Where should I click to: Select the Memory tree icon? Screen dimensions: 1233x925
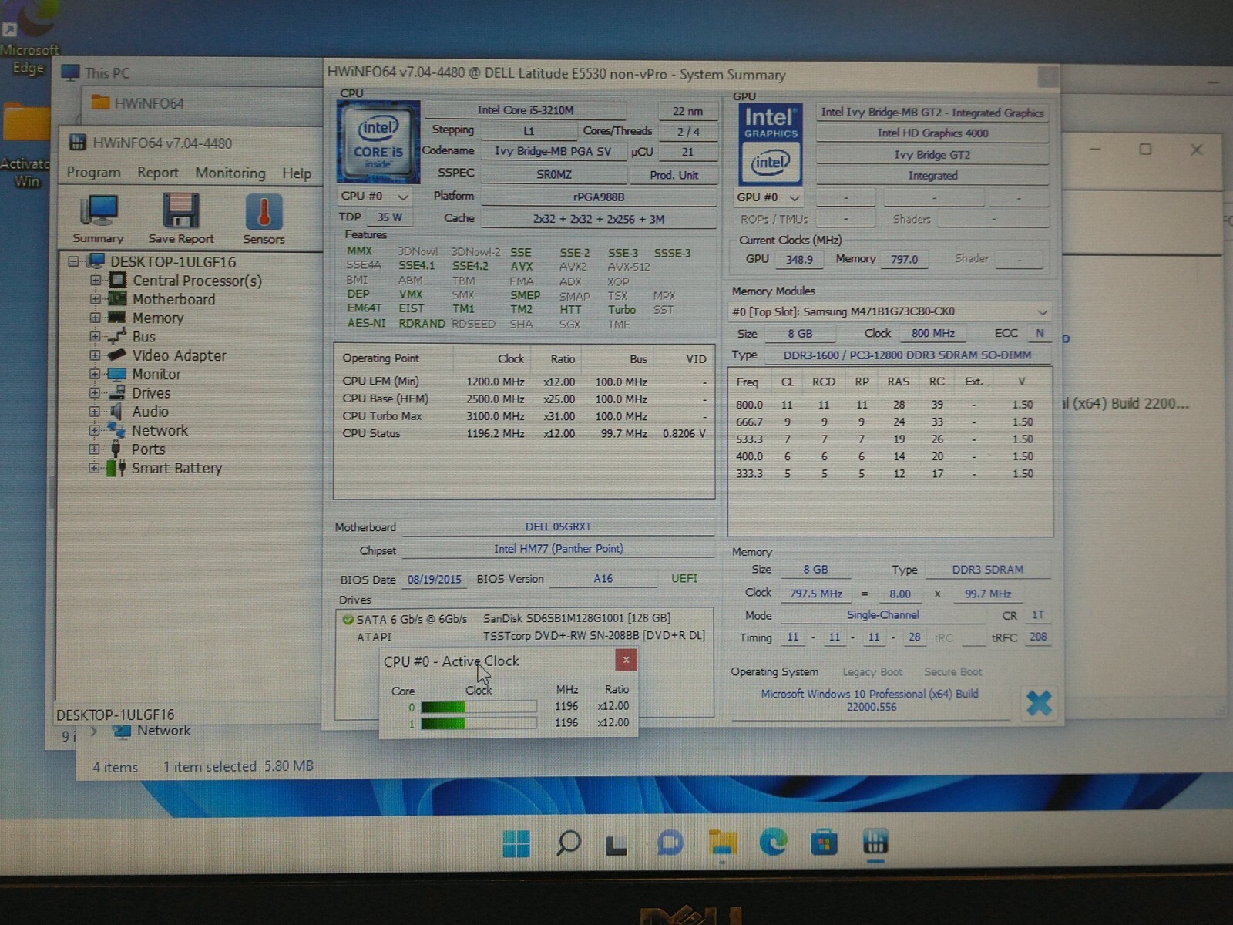(117, 318)
